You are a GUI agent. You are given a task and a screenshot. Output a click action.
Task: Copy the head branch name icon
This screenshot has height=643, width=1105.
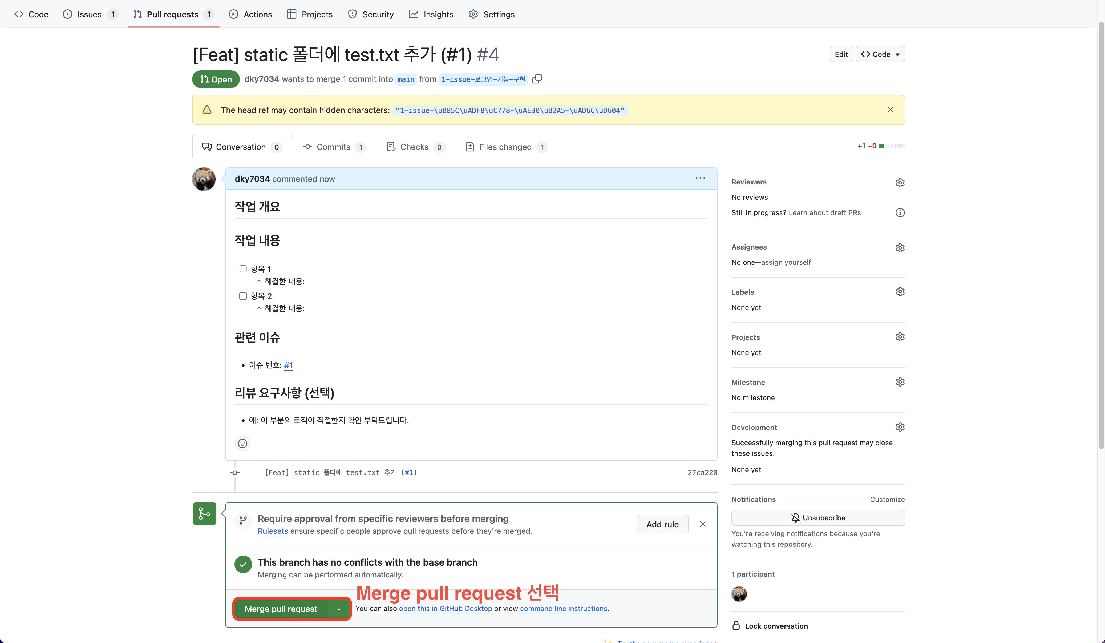[537, 79]
